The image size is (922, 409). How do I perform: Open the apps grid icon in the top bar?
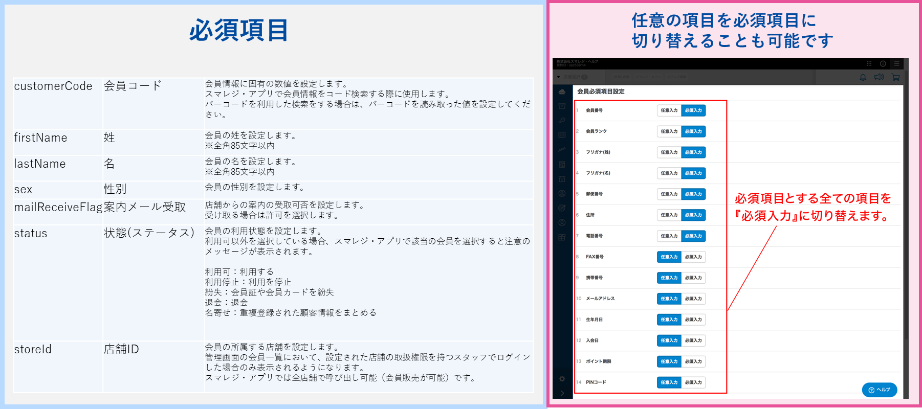click(869, 64)
